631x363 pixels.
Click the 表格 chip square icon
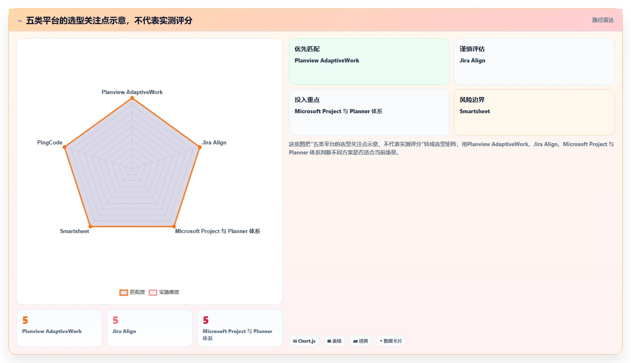coord(329,341)
